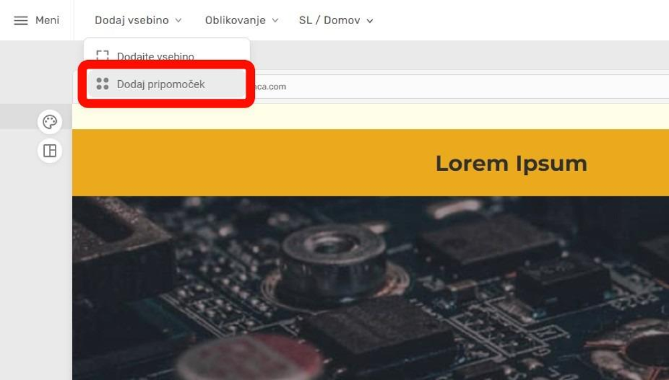Click the four-dots icon beside Dodaj pripomoček
The image size is (669, 380).
102,84
